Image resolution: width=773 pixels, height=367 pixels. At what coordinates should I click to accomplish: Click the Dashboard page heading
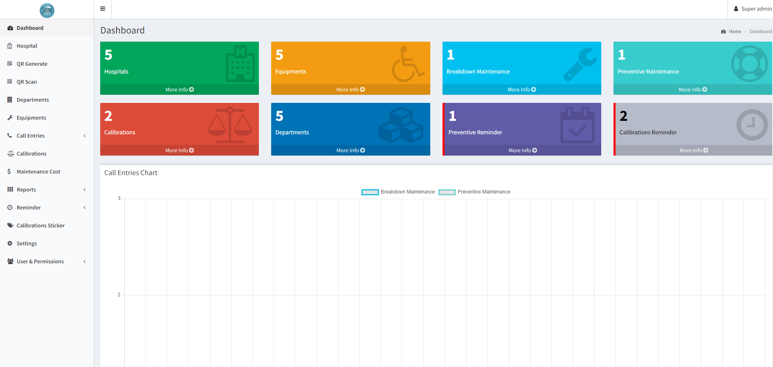click(x=122, y=30)
